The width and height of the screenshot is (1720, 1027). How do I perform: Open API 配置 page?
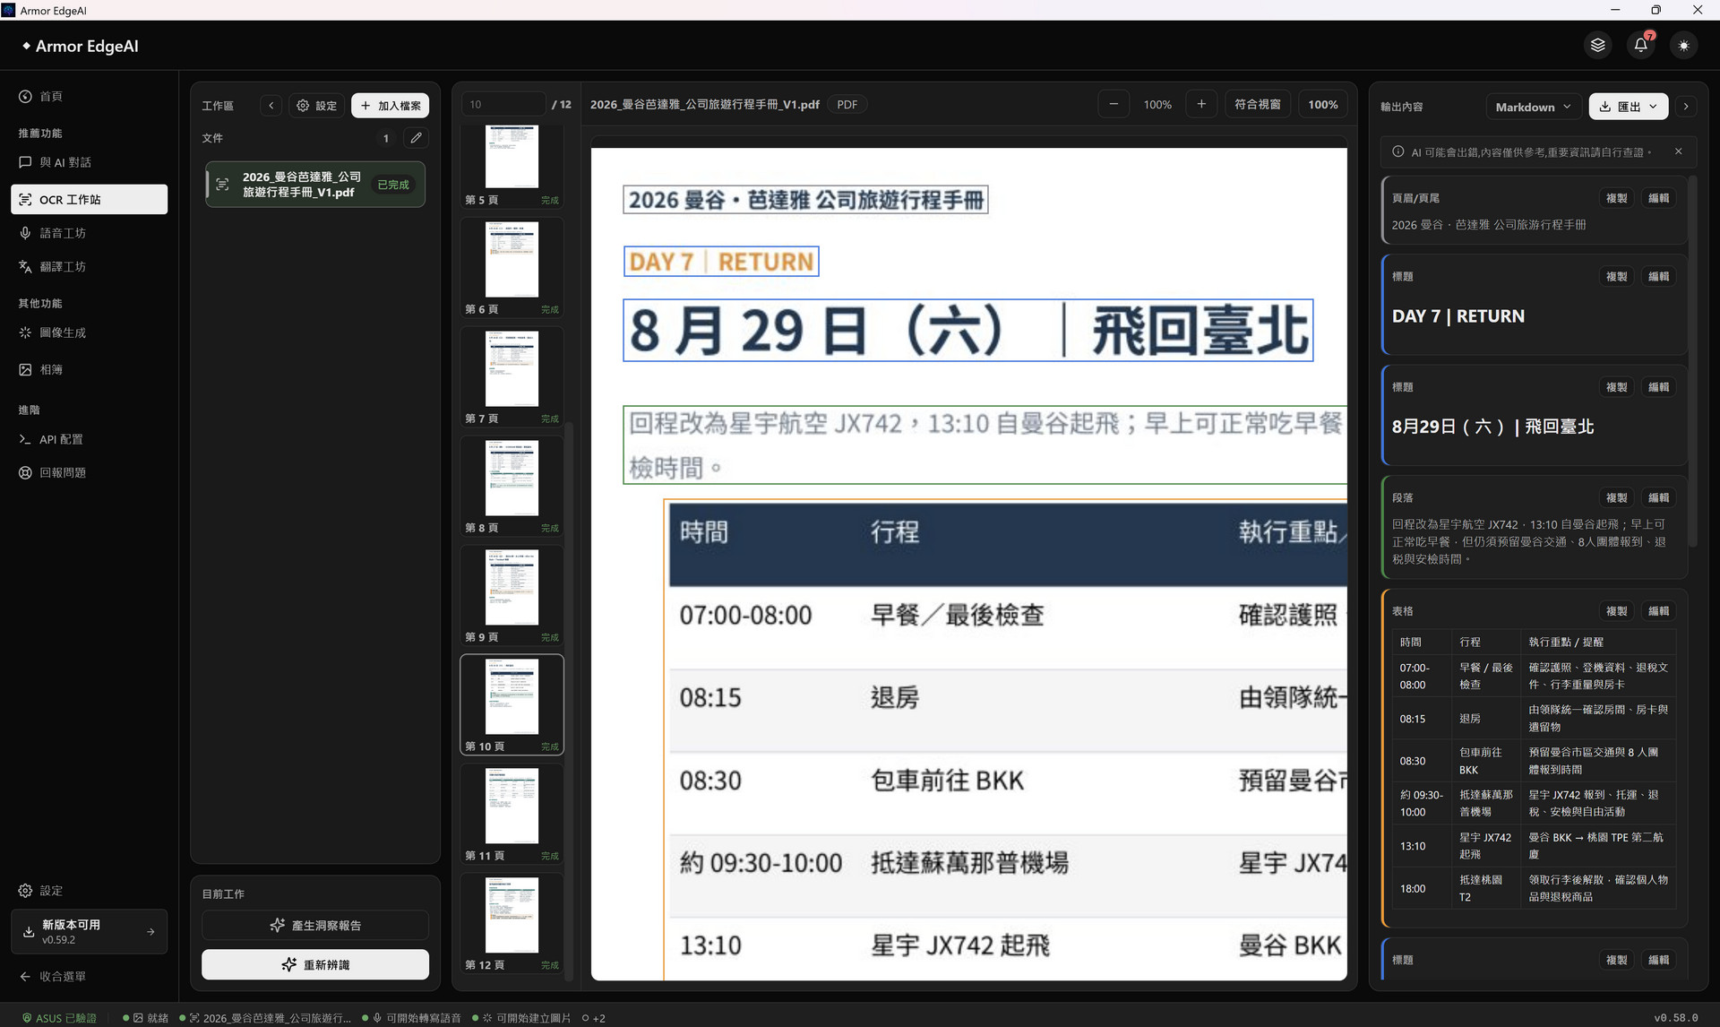click(89, 439)
